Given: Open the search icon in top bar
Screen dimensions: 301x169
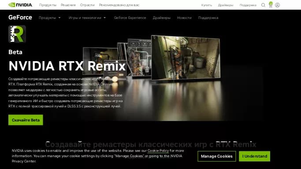Looking at the screenshot, I should 263,5.
